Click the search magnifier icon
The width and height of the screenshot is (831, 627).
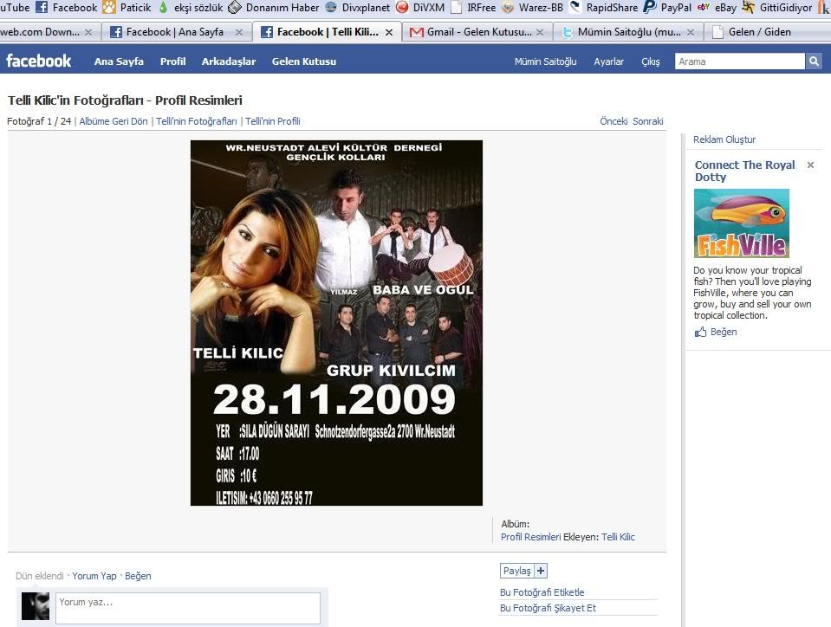click(814, 61)
